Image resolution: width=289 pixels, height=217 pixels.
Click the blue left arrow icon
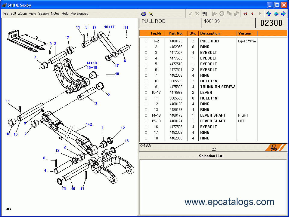[x=276, y=14]
